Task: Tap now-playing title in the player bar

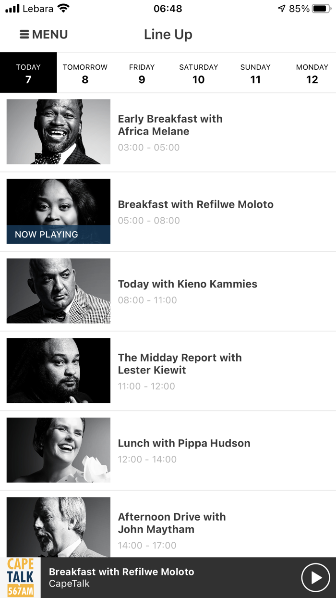Action: pyautogui.click(x=121, y=572)
